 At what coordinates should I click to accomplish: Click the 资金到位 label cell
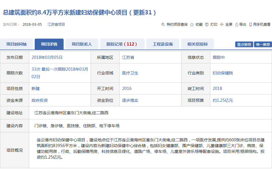point(105,100)
